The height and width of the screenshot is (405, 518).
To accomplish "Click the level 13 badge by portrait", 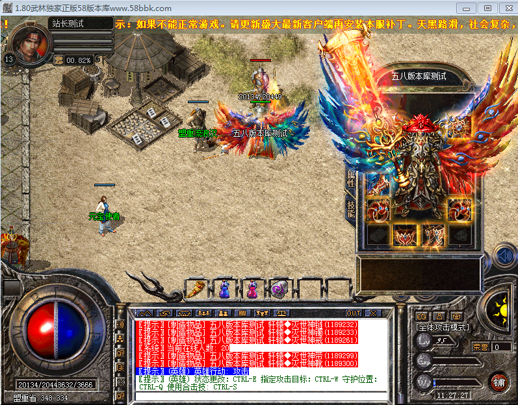I will 9,59.
